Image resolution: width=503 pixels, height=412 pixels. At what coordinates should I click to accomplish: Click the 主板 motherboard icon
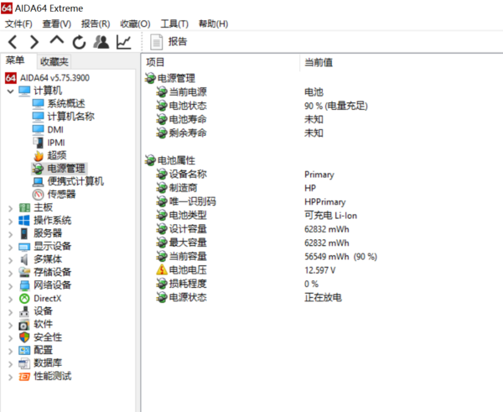pos(24,208)
